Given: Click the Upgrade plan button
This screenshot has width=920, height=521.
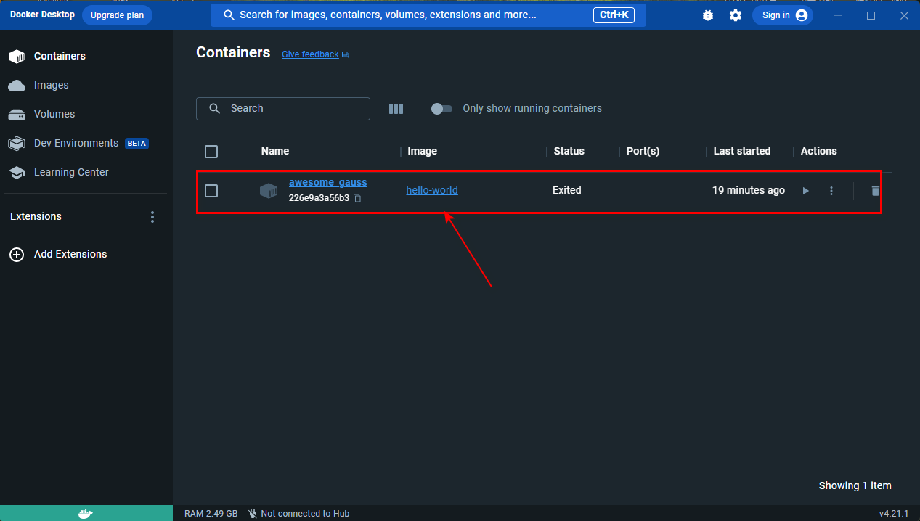Looking at the screenshot, I should coord(117,15).
